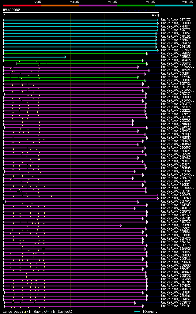Click purple alignment bar for UniRef100_Q55ZD3

click(68, 121)
